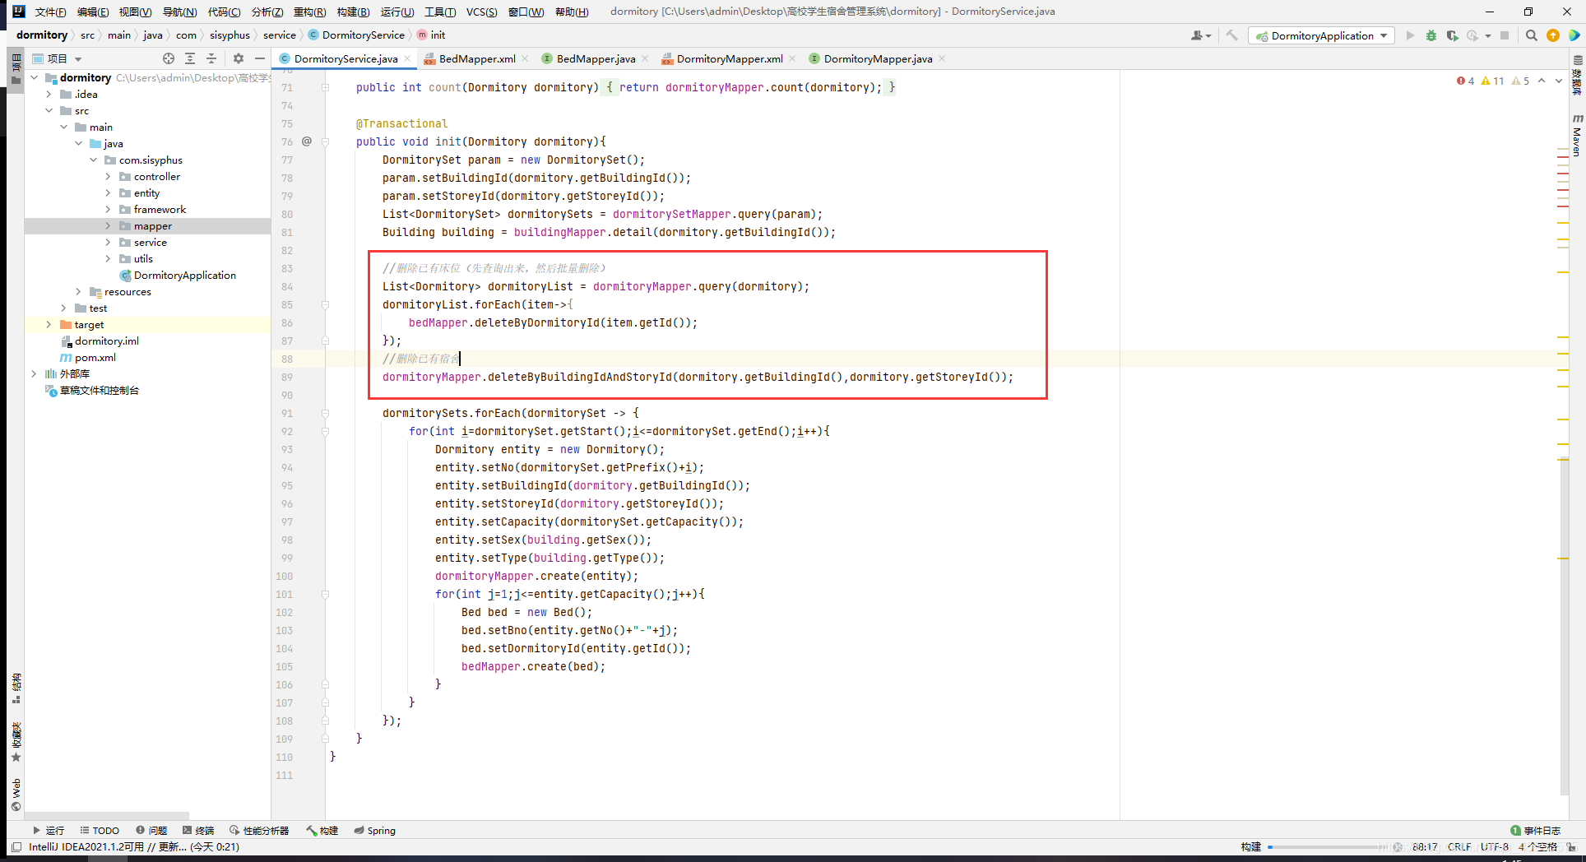Open the 重构(R) refactor menu

tap(309, 12)
